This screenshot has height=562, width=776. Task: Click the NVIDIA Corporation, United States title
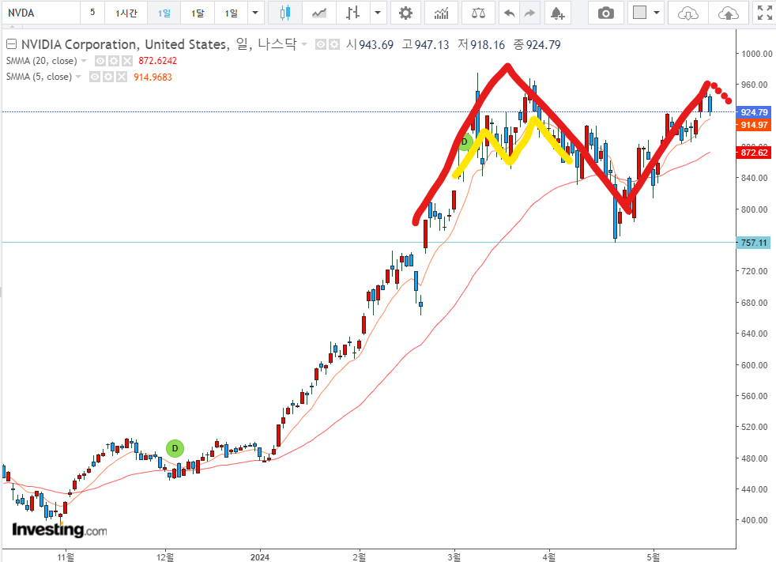click(125, 44)
